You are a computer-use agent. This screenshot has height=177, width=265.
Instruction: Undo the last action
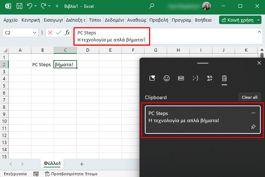click(29, 6)
